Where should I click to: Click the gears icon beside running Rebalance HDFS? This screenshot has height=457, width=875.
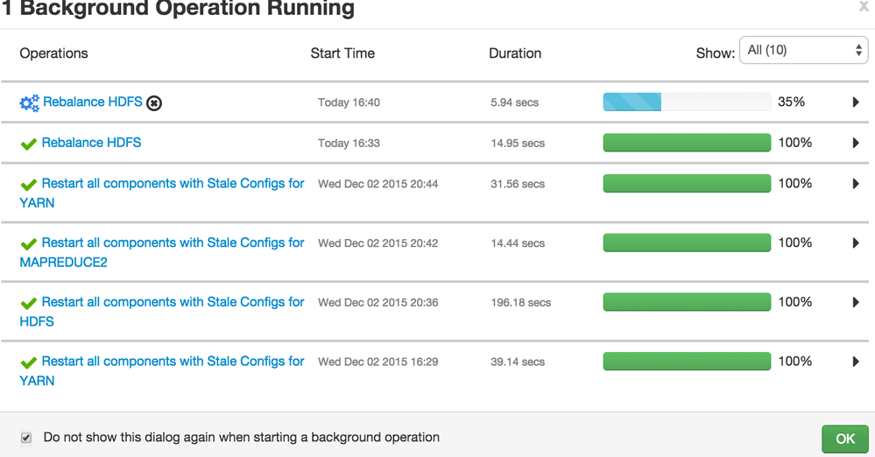30,103
